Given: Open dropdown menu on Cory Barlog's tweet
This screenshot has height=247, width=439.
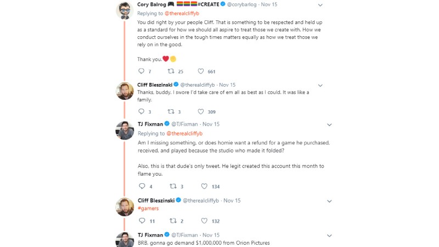Looking at the screenshot, I should (x=320, y=5).
